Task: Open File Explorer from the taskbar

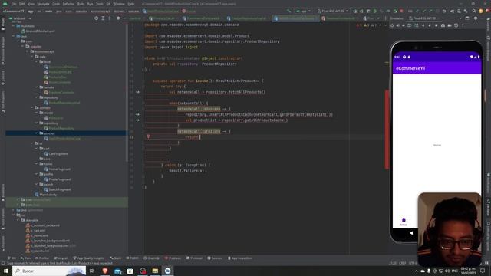Action: pyautogui.click(x=155, y=271)
